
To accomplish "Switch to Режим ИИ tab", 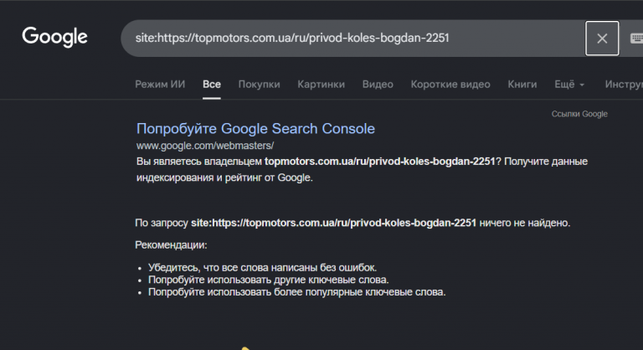I will [x=160, y=84].
